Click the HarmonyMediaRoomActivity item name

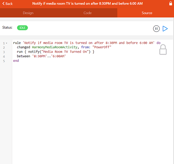click(x=55, y=47)
